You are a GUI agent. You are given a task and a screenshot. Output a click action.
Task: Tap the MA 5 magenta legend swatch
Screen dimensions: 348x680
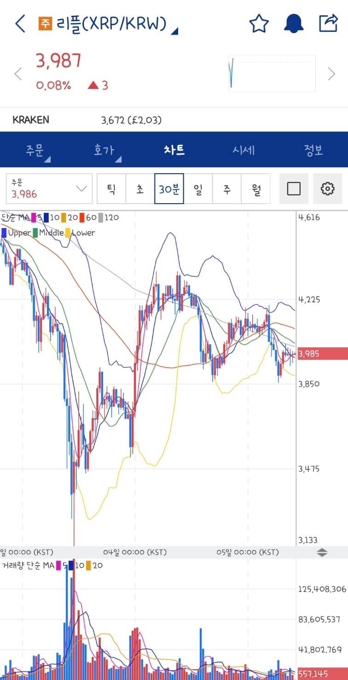[x=33, y=217]
